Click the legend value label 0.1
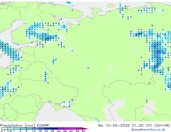This screenshot has height=132, width=171. [3, 131]
